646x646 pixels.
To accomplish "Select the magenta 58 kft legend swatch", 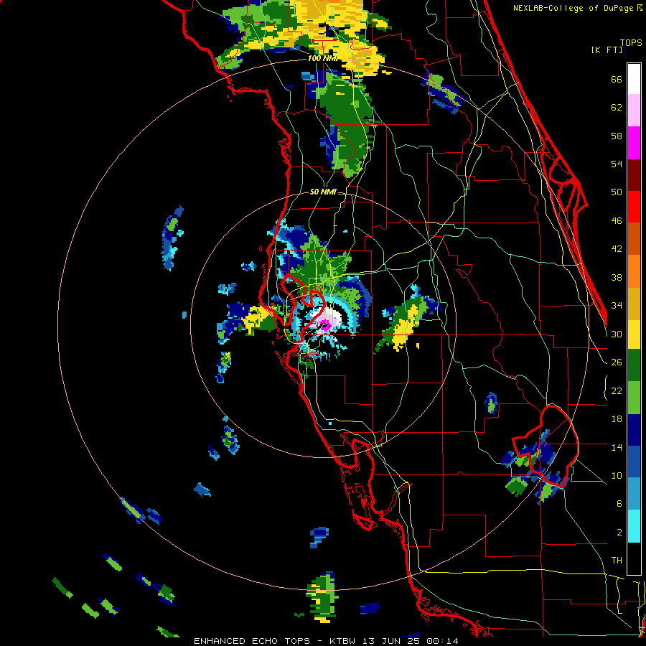I will click(634, 143).
